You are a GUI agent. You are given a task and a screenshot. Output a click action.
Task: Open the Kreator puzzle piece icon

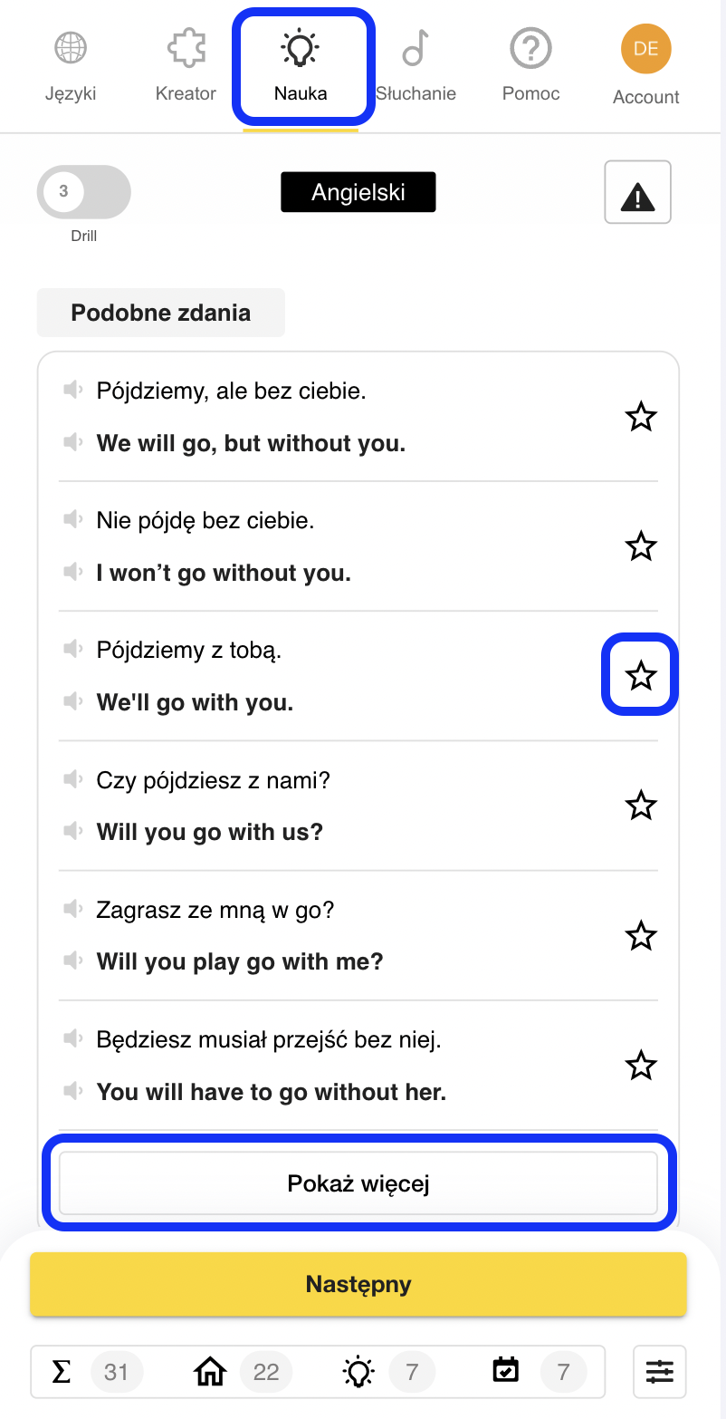[186, 48]
